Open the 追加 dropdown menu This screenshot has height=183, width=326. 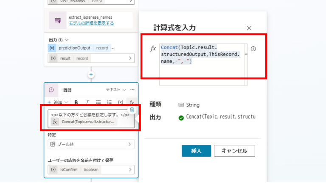pos(58,102)
